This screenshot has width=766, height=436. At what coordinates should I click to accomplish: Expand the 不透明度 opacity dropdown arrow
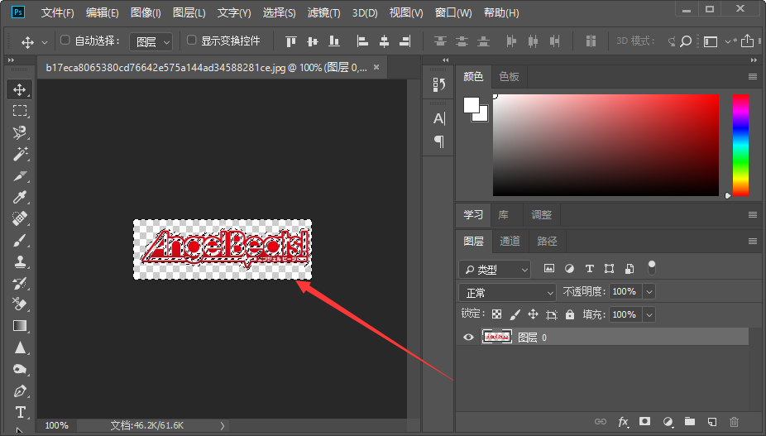pos(649,292)
